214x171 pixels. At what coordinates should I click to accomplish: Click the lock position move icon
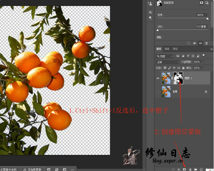click(174, 68)
